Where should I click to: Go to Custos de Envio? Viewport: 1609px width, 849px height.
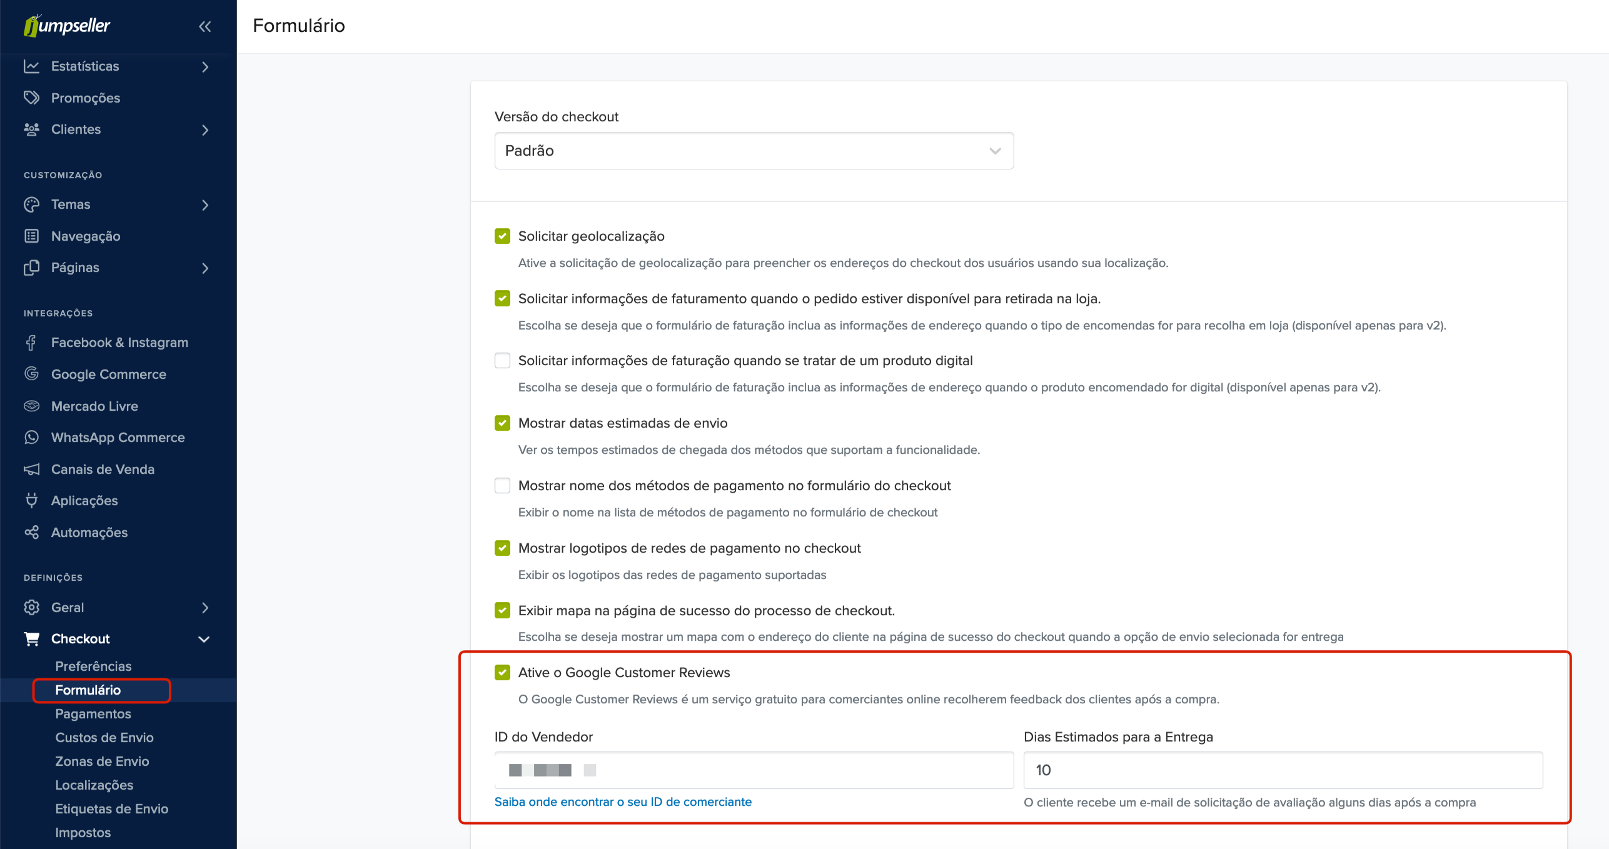coord(104,737)
